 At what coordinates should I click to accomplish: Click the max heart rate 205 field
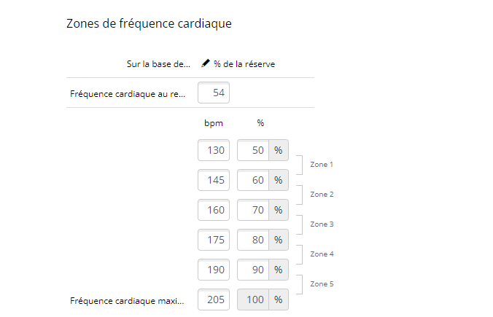(x=214, y=300)
